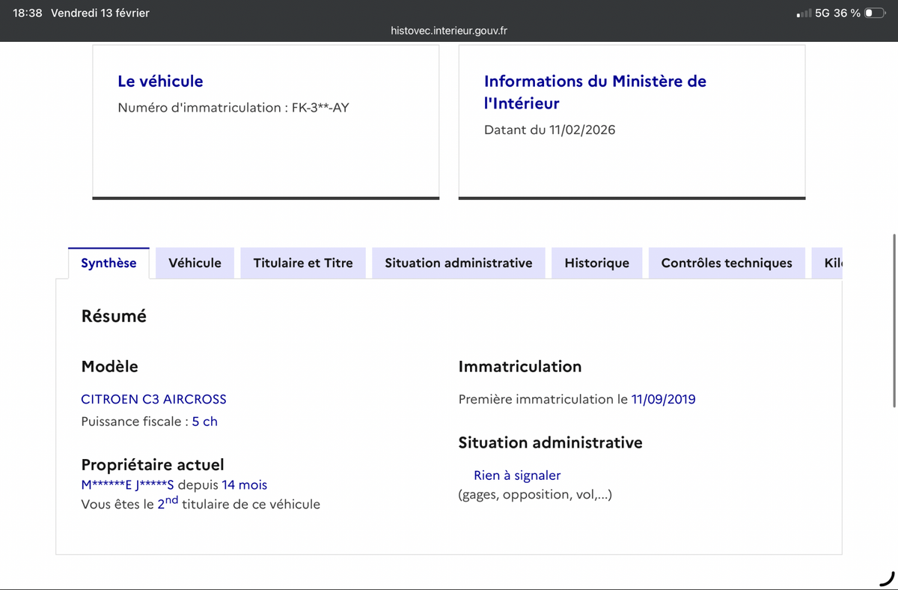Tap the histovec.interieur.gouv.fr address bar

pos(449,31)
